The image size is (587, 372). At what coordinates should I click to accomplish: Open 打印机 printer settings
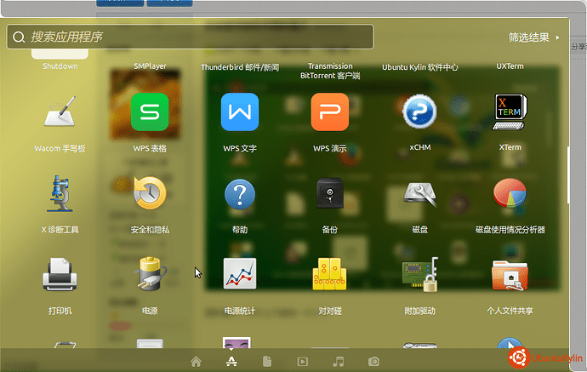[x=60, y=275]
